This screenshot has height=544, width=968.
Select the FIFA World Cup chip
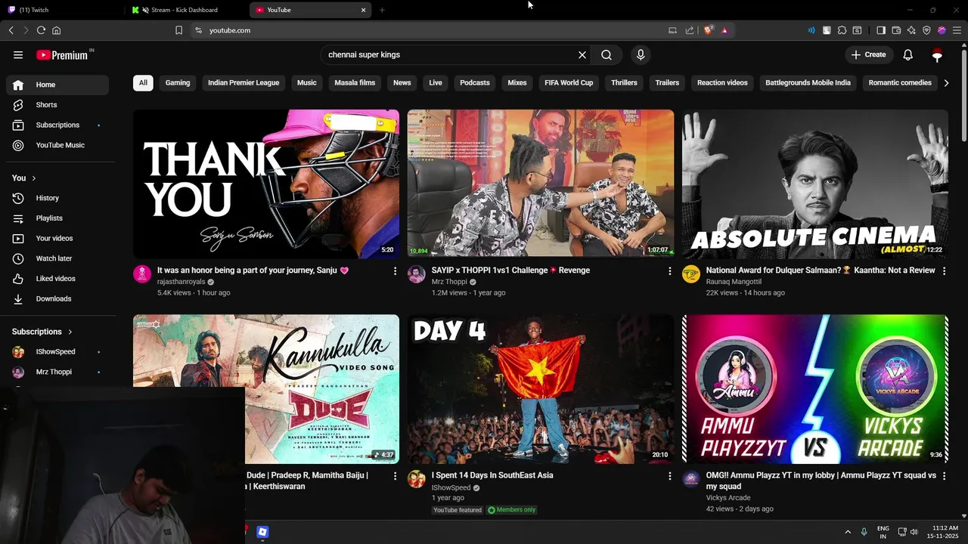click(569, 83)
